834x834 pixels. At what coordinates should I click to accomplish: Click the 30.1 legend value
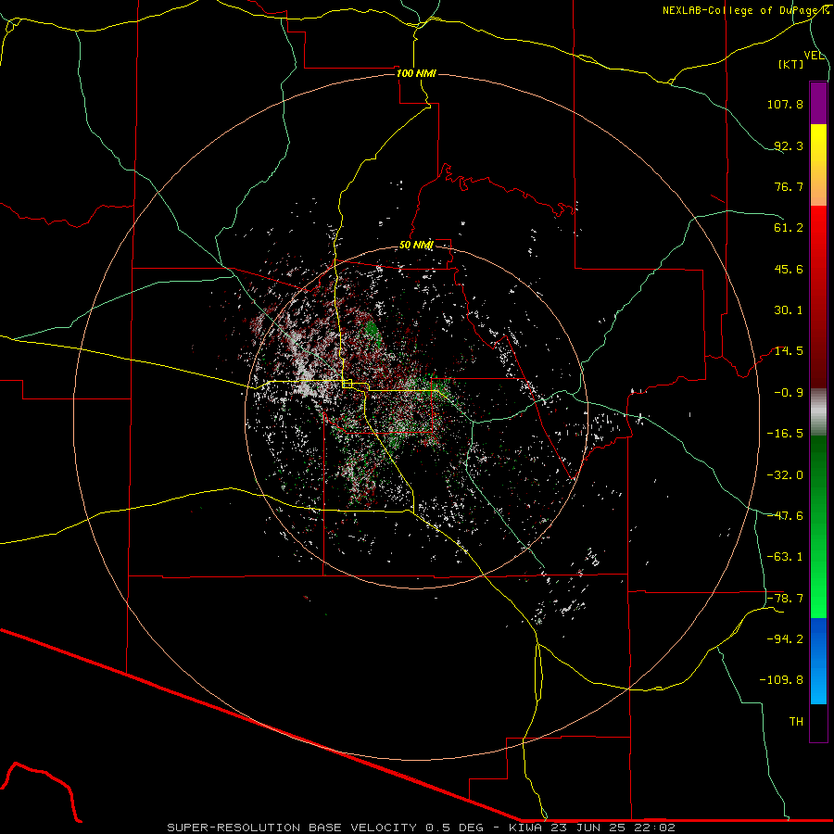[x=789, y=310]
